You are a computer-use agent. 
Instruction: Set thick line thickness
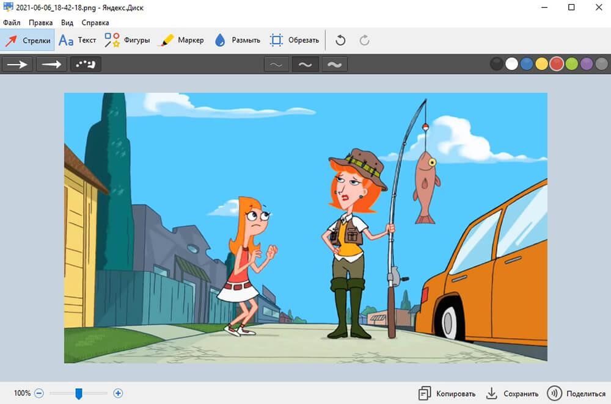click(334, 65)
